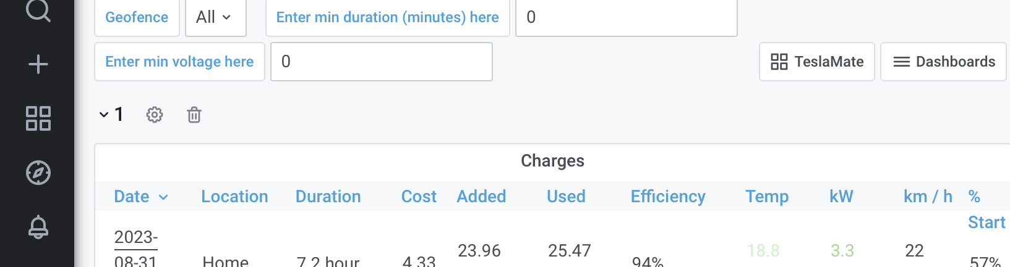Delete row 1 with trash icon
This screenshot has height=267, width=1010.
pyautogui.click(x=194, y=115)
